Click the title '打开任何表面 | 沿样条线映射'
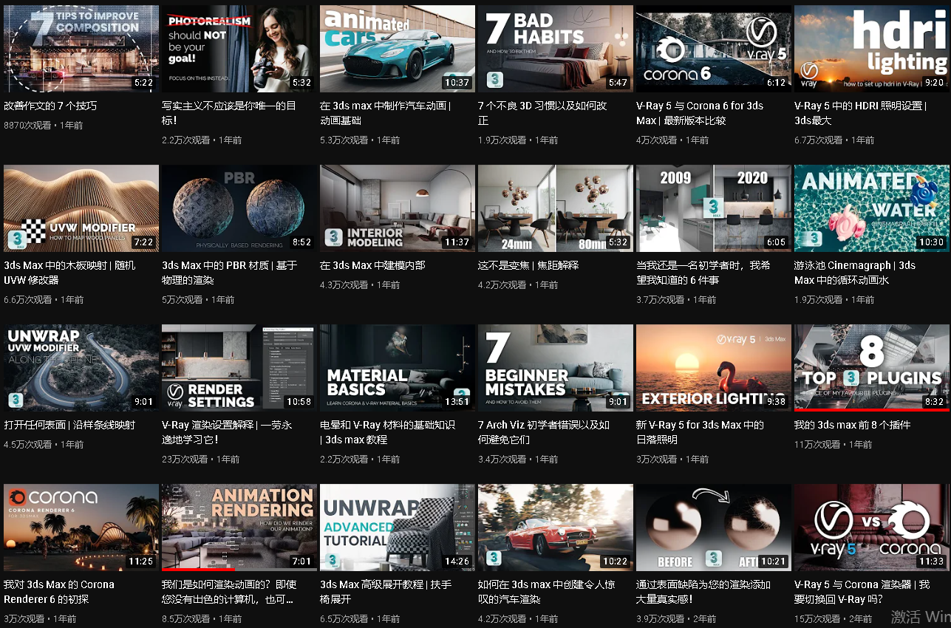 pos(69,425)
